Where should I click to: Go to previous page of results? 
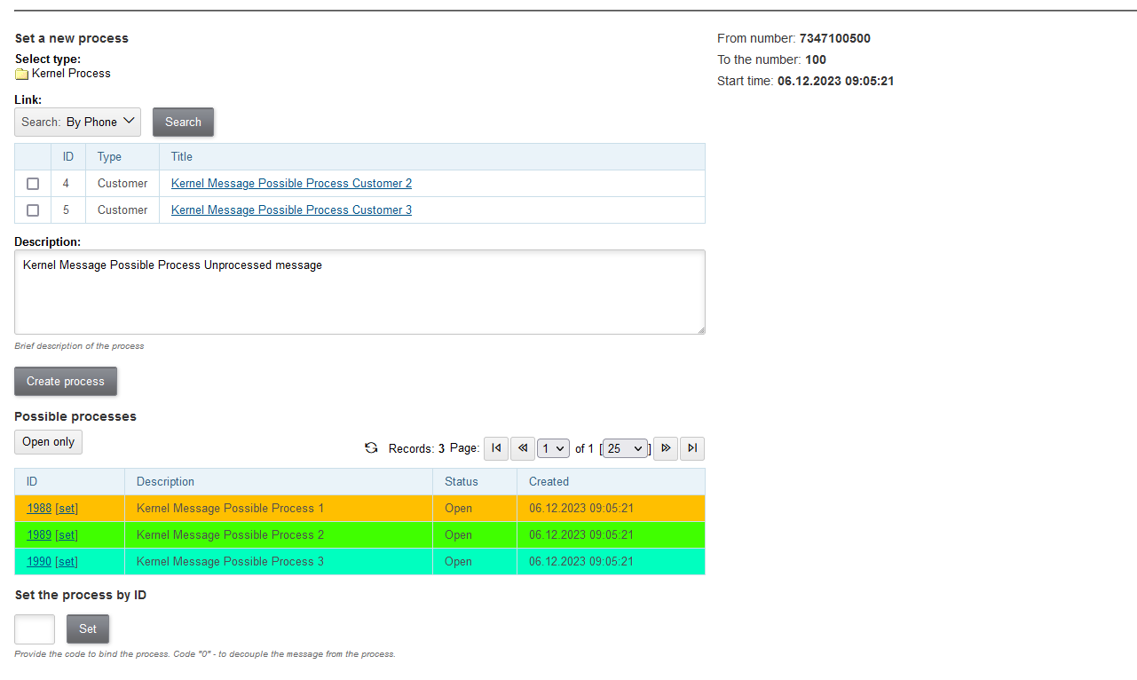click(522, 448)
